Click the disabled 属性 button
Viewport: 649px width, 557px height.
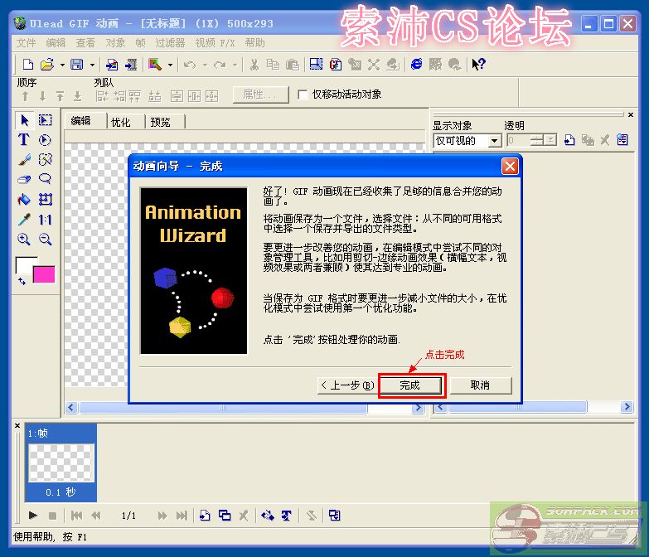pos(260,94)
